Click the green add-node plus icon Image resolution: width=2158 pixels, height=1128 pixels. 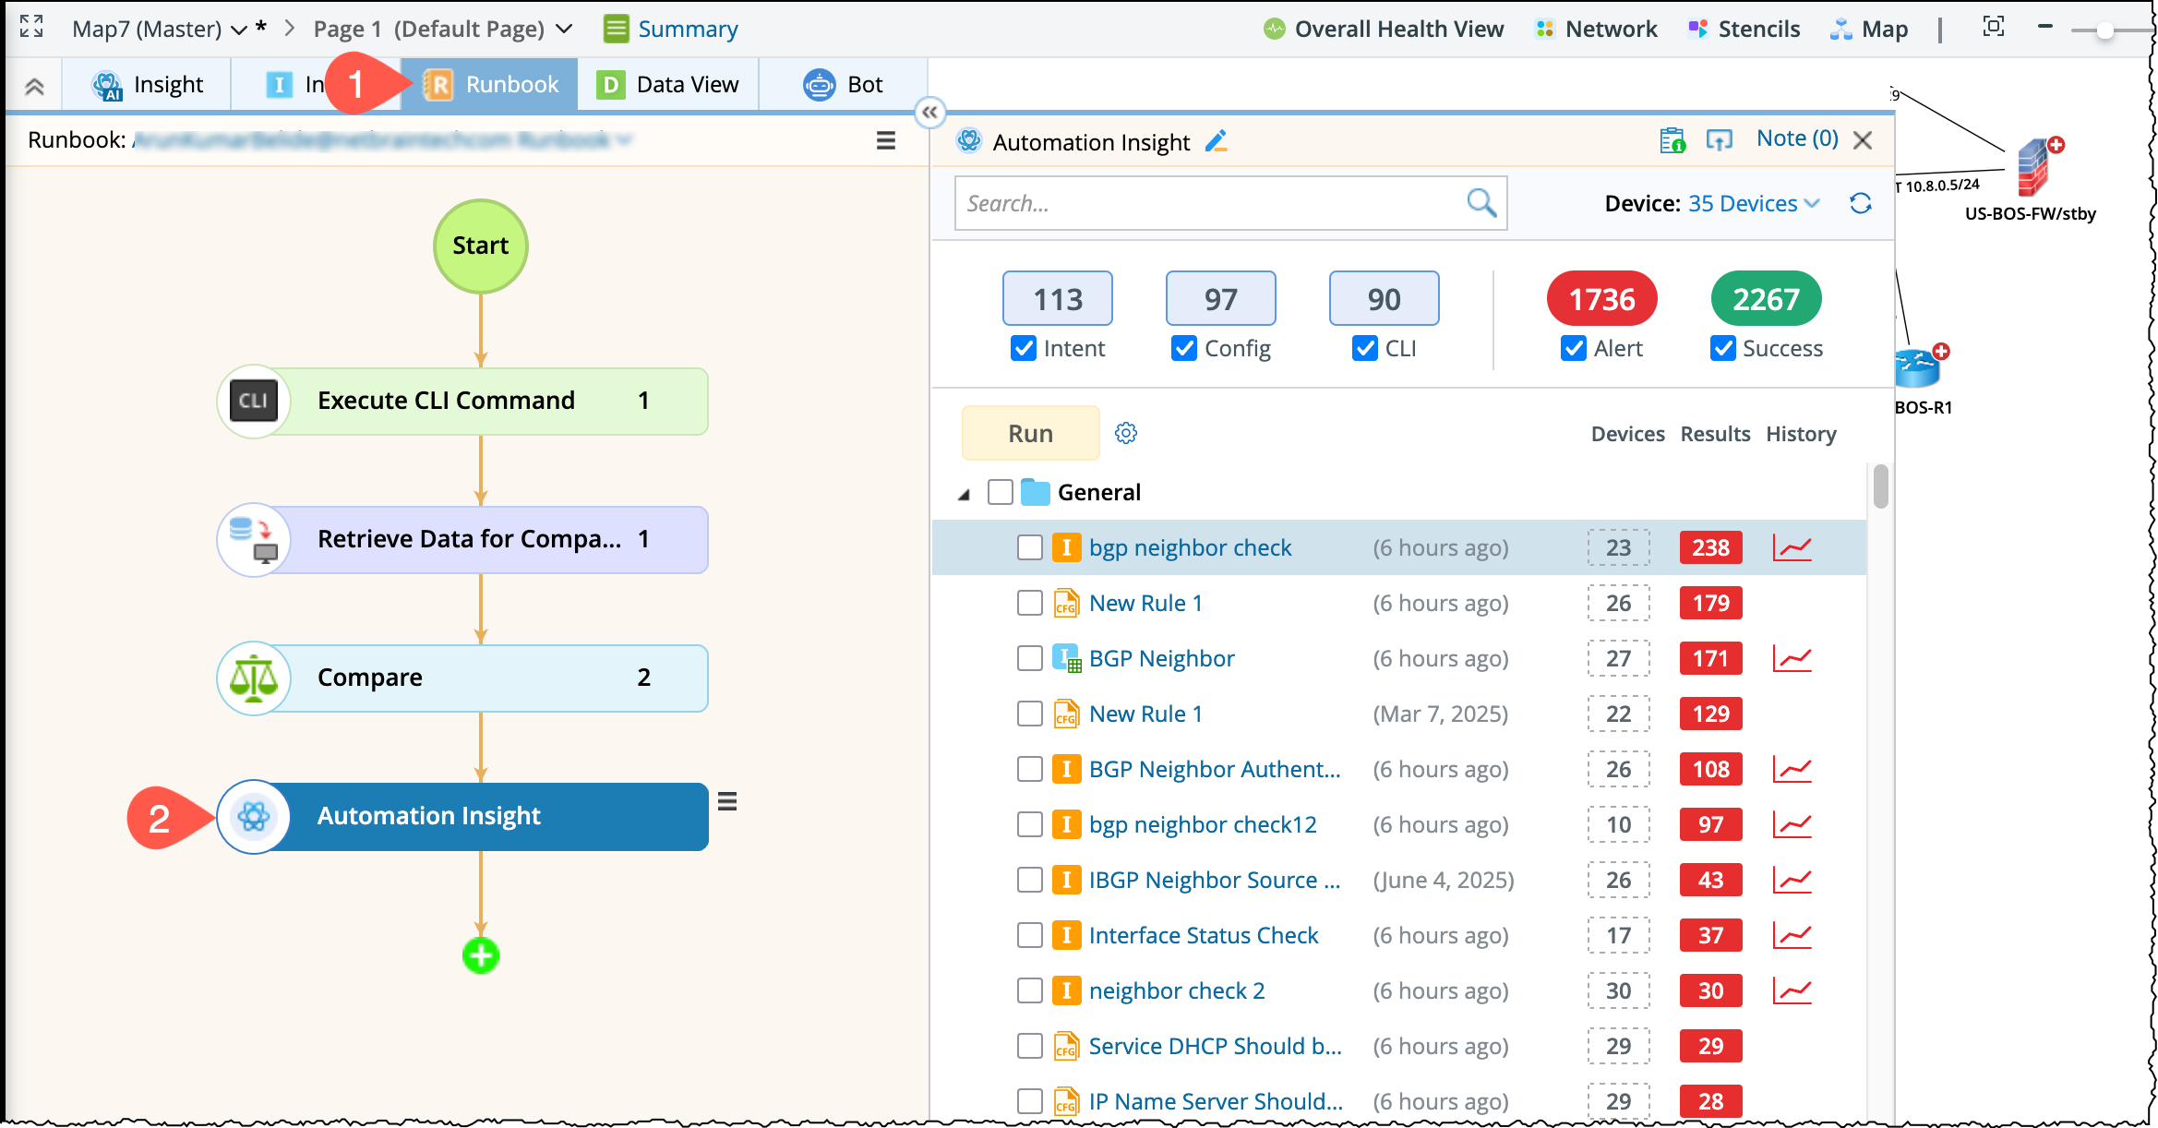480,955
